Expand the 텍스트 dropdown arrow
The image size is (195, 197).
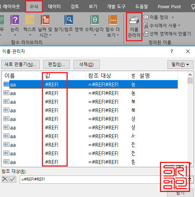pos(30,35)
